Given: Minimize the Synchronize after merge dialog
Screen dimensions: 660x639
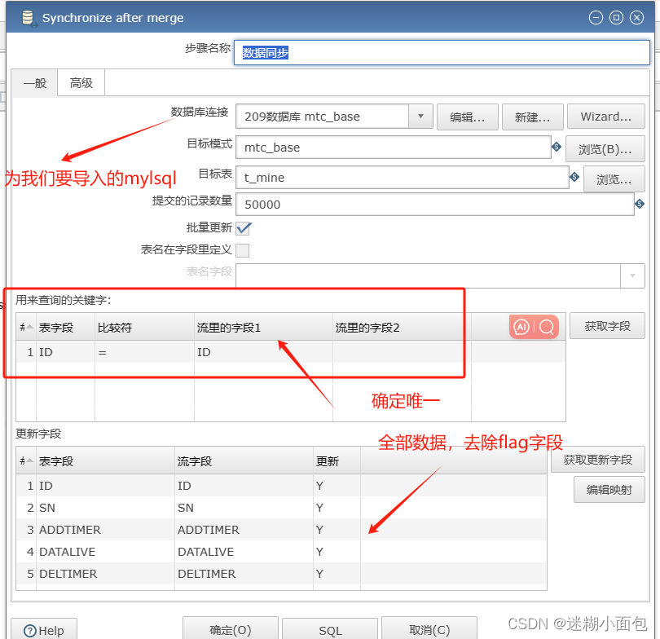Looking at the screenshot, I should (596, 18).
